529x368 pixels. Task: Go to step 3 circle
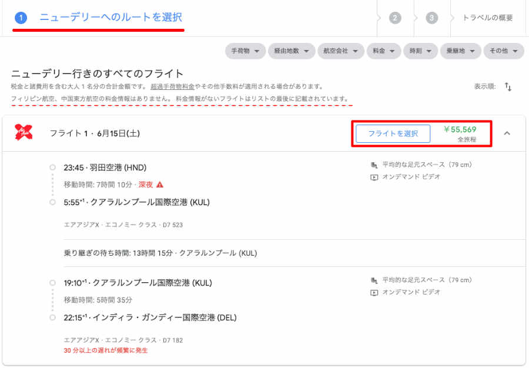[431, 18]
